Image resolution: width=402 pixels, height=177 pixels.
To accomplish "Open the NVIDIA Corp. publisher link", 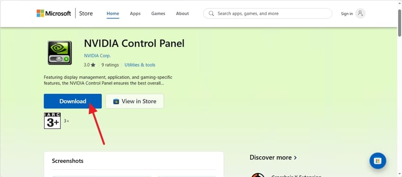I will 97,56.
